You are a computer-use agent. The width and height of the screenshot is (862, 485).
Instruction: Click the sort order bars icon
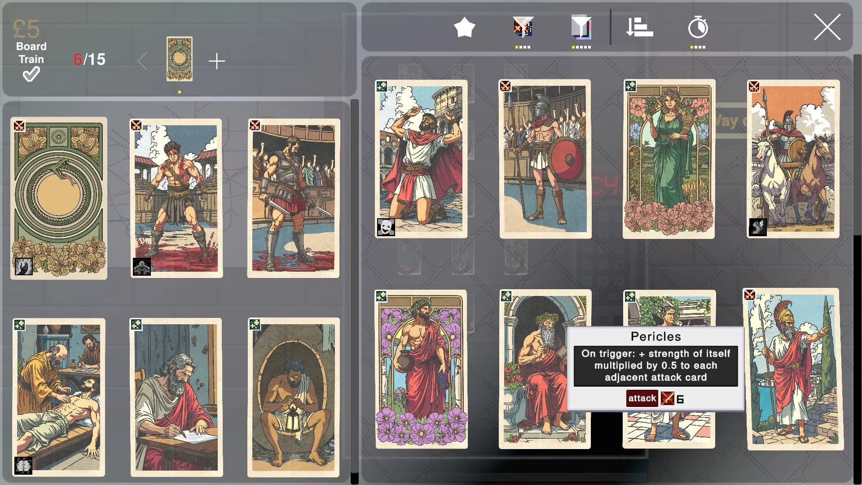click(x=639, y=27)
